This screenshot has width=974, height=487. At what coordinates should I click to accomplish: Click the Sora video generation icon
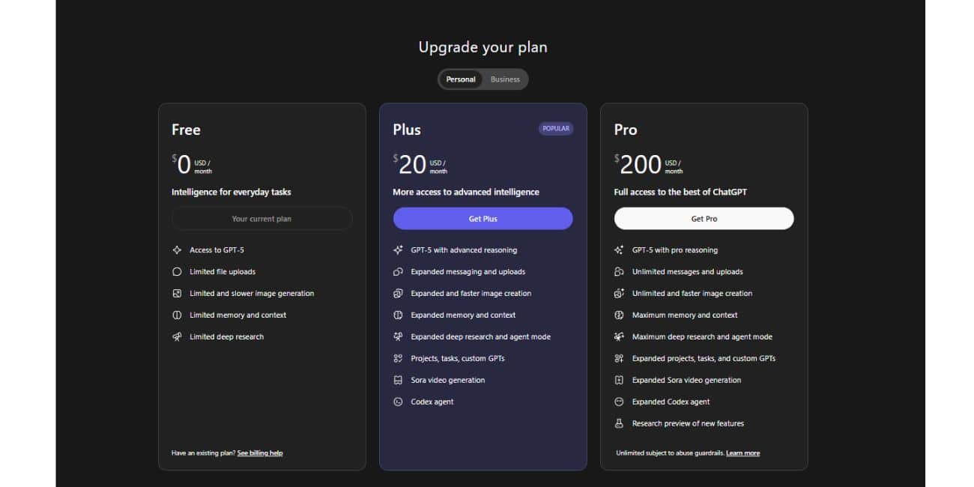pyautogui.click(x=398, y=381)
